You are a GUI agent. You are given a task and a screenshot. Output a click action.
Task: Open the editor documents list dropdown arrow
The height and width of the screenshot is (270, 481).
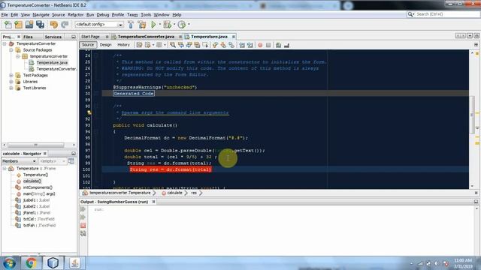470,36
